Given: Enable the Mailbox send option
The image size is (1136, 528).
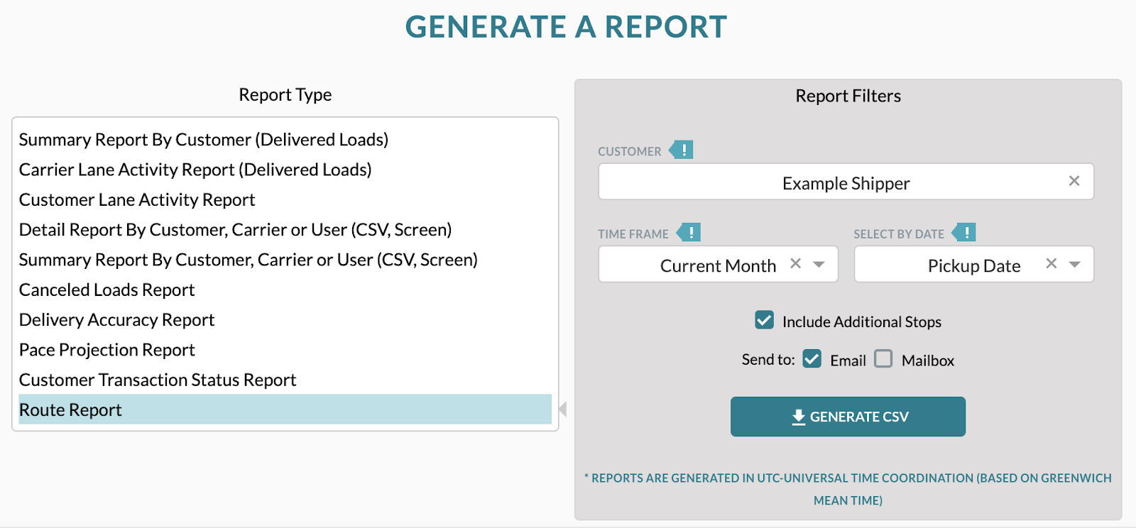Looking at the screenshot, I should tap(883, 359).
